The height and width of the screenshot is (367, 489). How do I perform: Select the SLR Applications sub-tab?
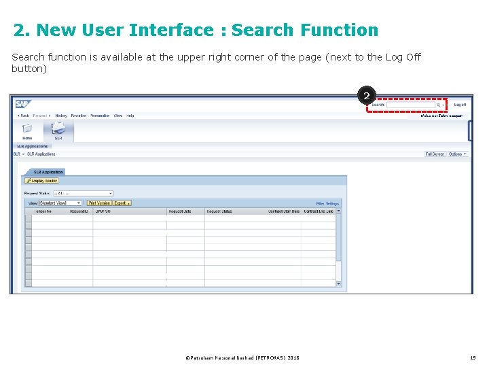click(x=32, y=146)
